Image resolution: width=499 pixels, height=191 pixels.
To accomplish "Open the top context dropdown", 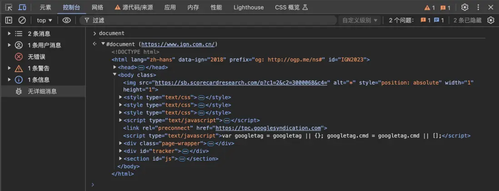I will coord(45,20).
